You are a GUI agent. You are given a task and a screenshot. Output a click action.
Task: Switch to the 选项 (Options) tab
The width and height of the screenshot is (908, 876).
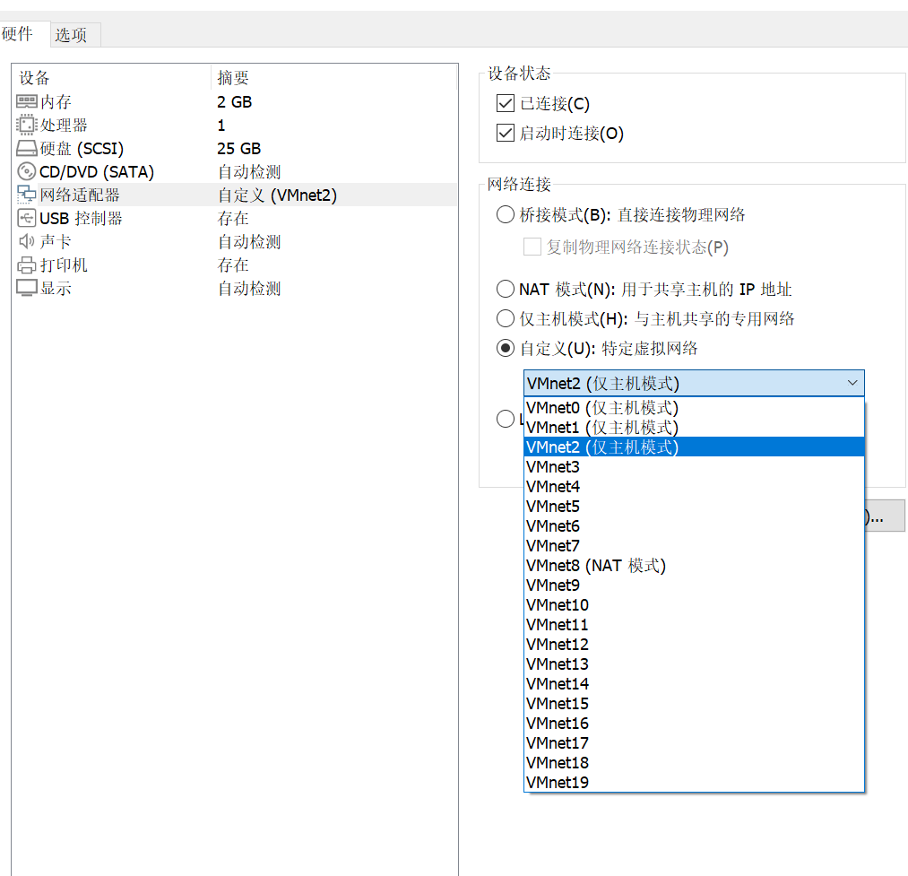coord(71,35)
